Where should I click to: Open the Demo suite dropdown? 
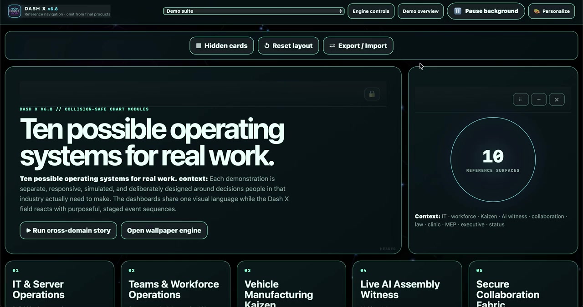[x=254, y=11]
